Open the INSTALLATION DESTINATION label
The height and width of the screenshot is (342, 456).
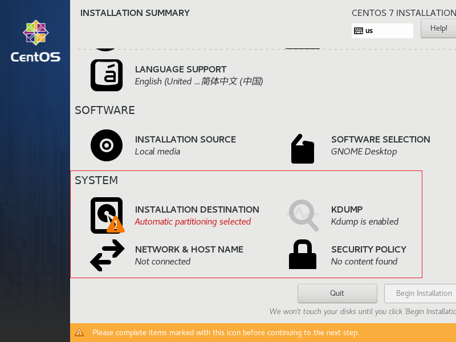point(197,209)
